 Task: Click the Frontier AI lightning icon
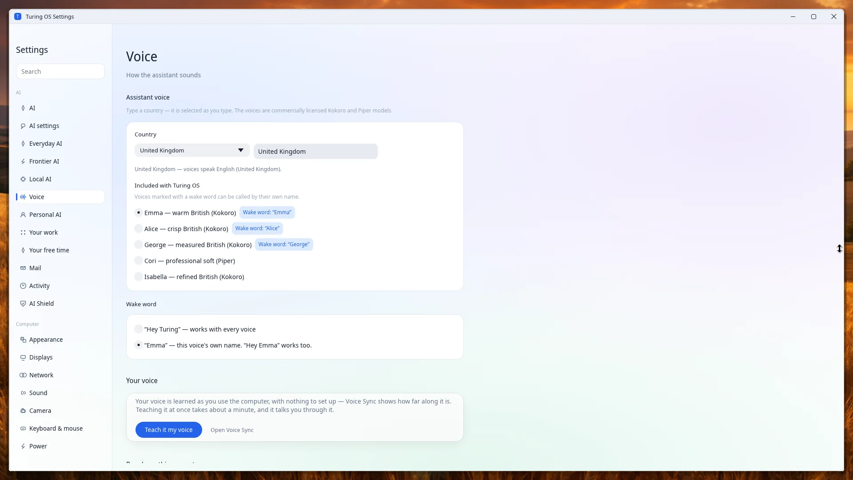pyautogui.click(x=23, y=161)
